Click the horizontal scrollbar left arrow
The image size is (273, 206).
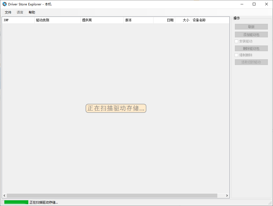(4, 195)
